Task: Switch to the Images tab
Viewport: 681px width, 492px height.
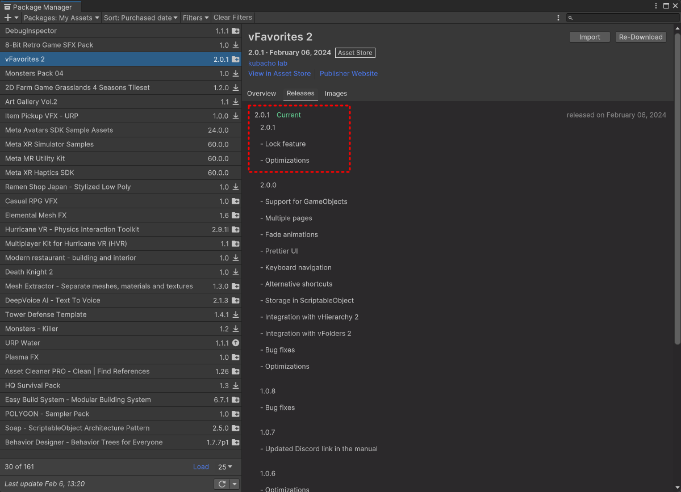Action: click(336, 93)
